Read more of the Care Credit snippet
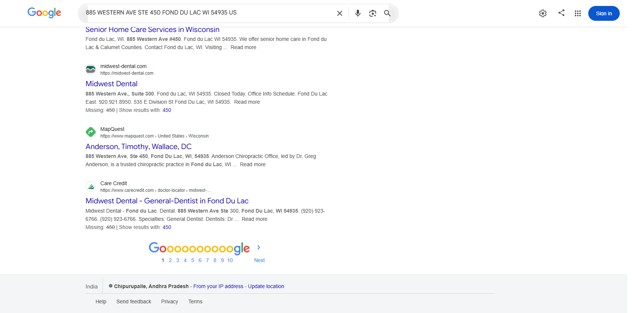The width and height of the screenshot is (635, 313). point(254,219)
